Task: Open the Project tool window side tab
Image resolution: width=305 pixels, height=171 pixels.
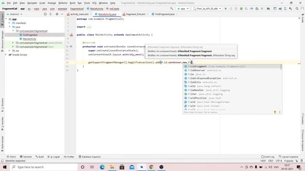Action: click(x=2, y=19)
